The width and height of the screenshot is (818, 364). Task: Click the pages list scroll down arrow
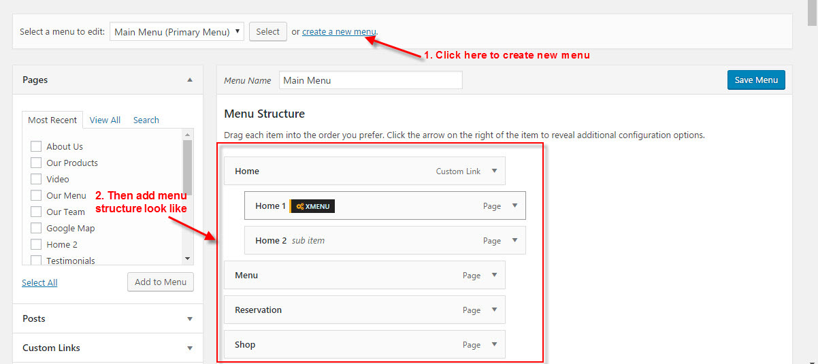pos(188,259)
